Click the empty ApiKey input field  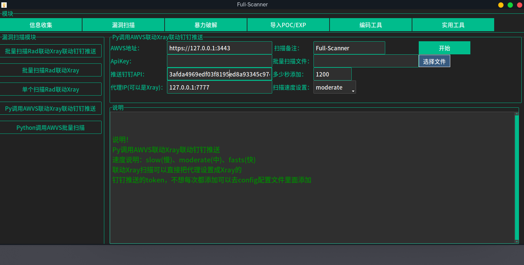[x=219, y=61]
